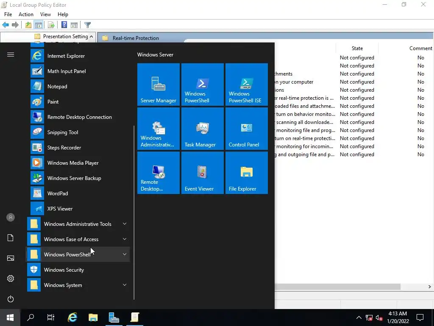Expand the Windows PowerShell folder
Viewport: 434px width, 326px height.
(x=78, y=255)
